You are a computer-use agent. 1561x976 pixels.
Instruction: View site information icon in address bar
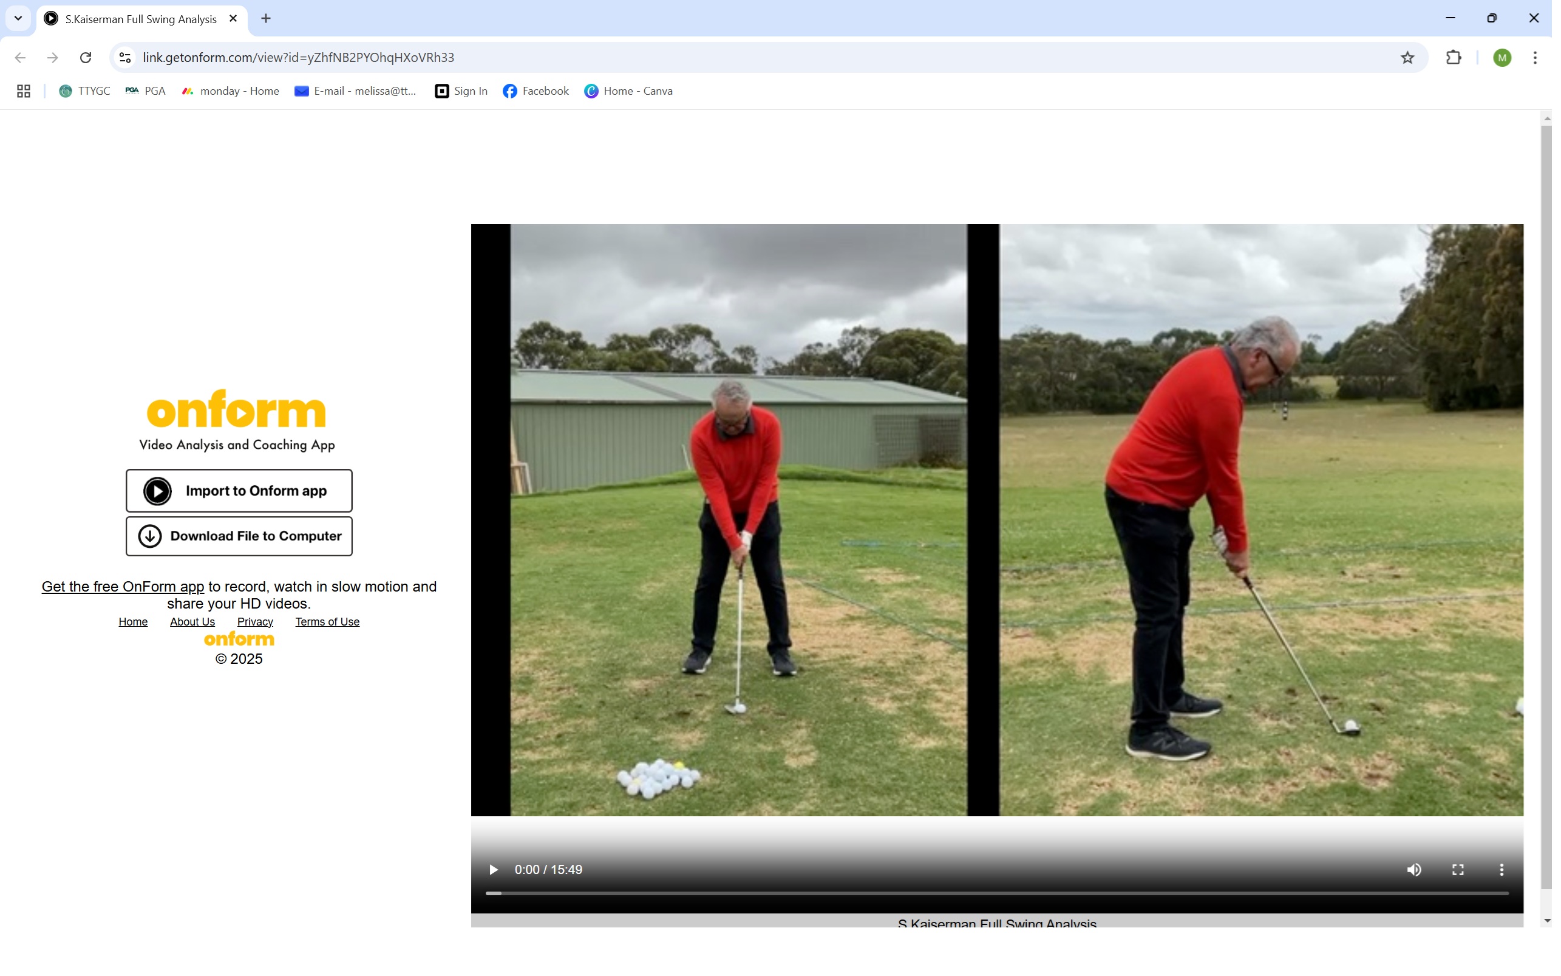[125, 58]
